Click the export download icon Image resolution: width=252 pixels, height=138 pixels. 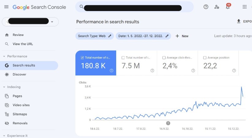tap(239, 21)
